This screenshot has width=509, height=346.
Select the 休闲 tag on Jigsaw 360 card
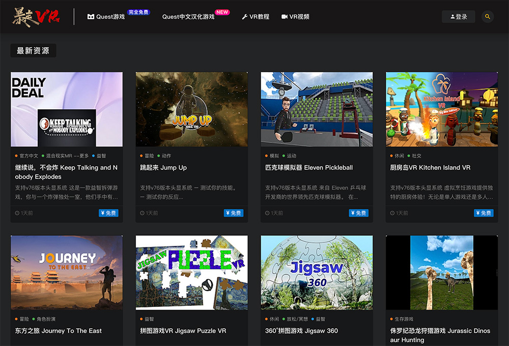(272, 319)
